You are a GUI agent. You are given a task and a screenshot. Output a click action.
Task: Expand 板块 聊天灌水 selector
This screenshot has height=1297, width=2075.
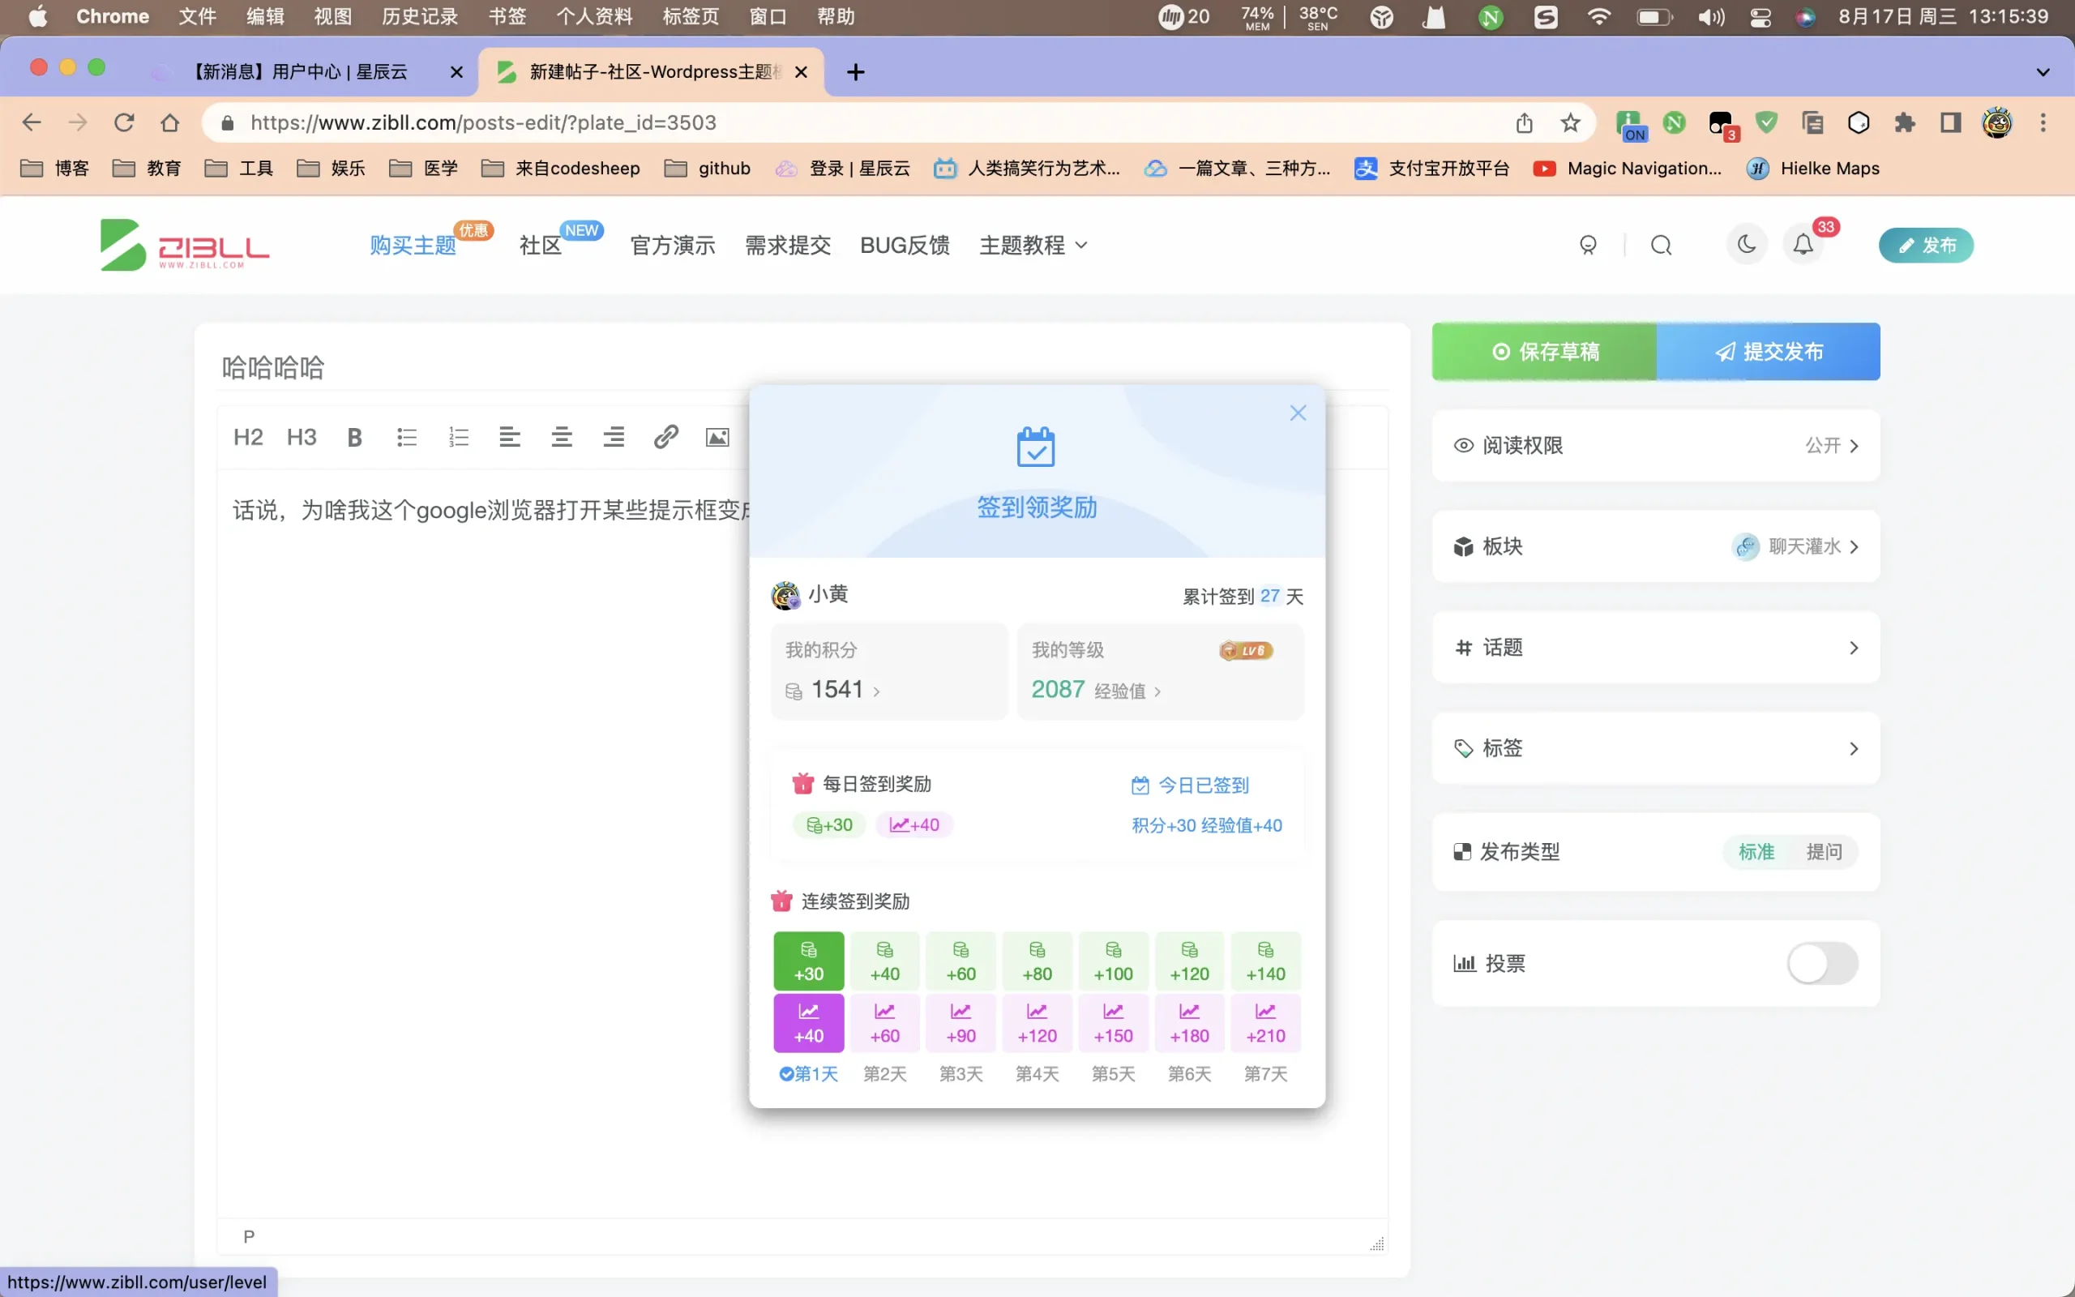[x=1656, y=546]
